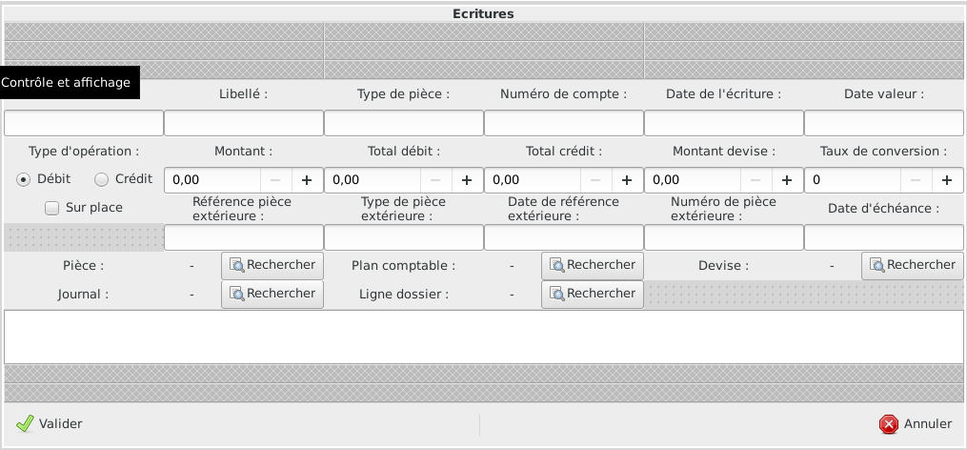The height and width of the screenshot is (450, 967).
Task: Open Rechercher search for Pièce
Action: pos(272,266)
